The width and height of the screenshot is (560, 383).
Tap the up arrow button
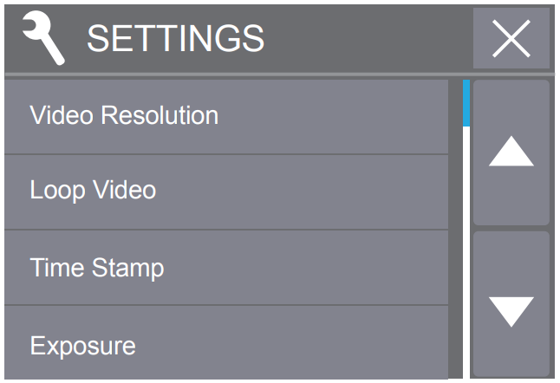[x=511, y=152]
